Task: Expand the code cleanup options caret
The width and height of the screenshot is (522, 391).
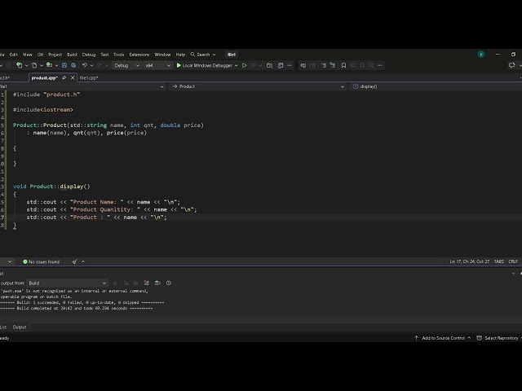Action: (x=83, y=261)
